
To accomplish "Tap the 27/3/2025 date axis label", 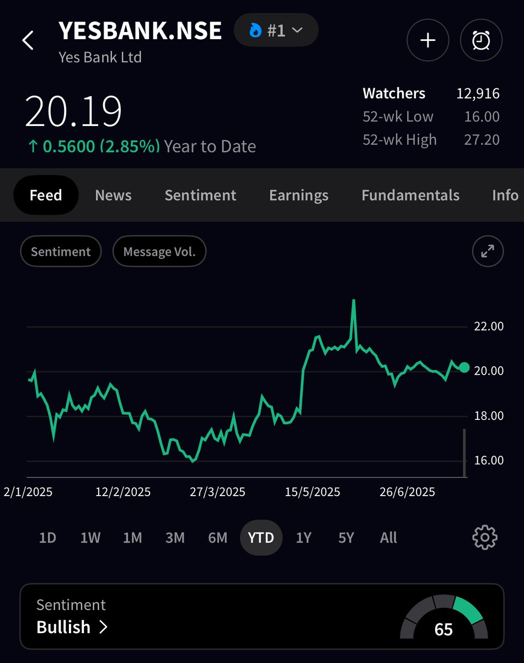I will [217, 492].
